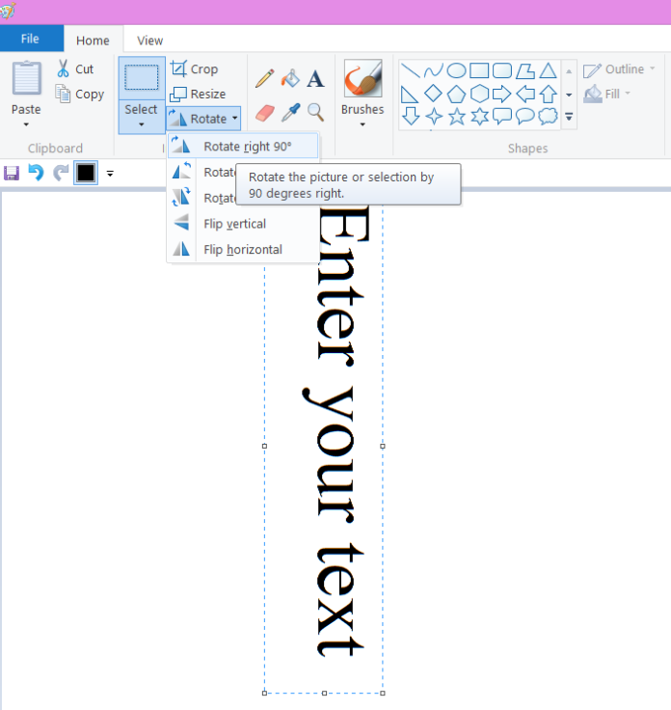
Task: Choose the Polygon shape
Action: point(524,70)
